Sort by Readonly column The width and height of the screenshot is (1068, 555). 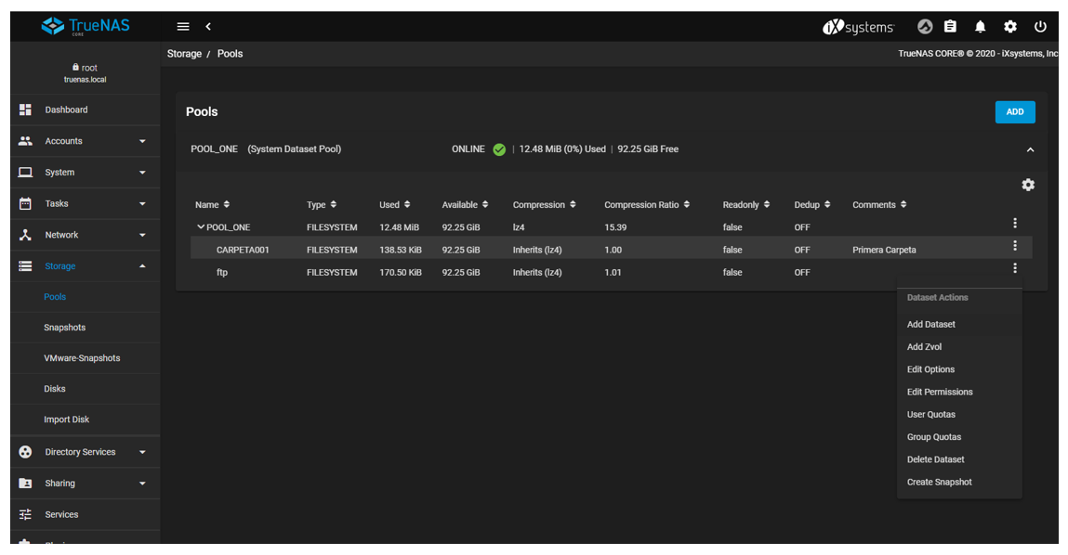coord(745,205)
